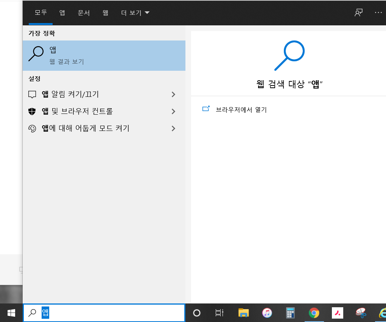
Task: Expand arrow for 앱에 대해 어둡게 모드 켜기
Action: [x=173, y=129]
